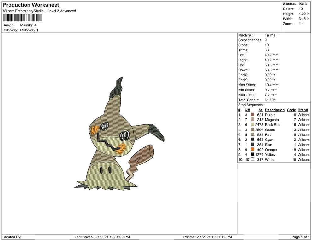The image size is (312, 240).
Task: Click the 'Stop Sequence:' label
Action: tap(251, 105)
